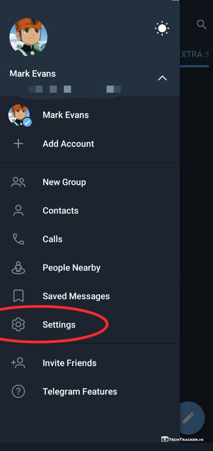The height and width of the screenshot is (451, 213).
Task: Click the New Group people icon
Action: pos(18,182)
